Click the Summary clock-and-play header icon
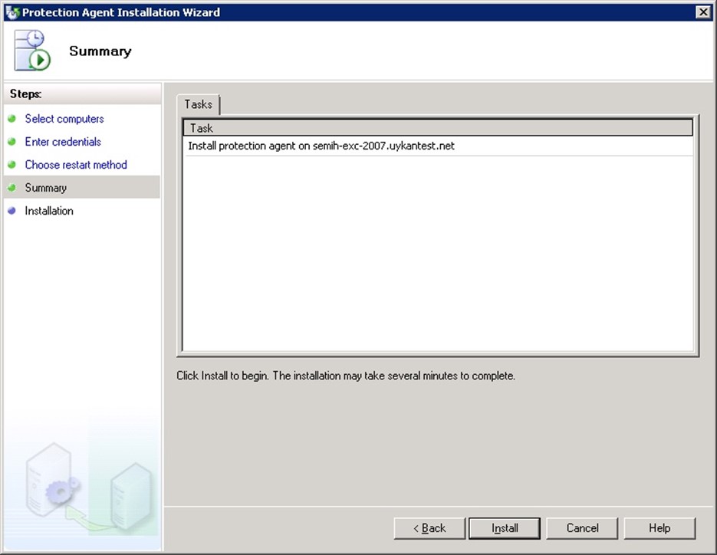The height and width of the screenshot is (555, 717). pos(32,51)
